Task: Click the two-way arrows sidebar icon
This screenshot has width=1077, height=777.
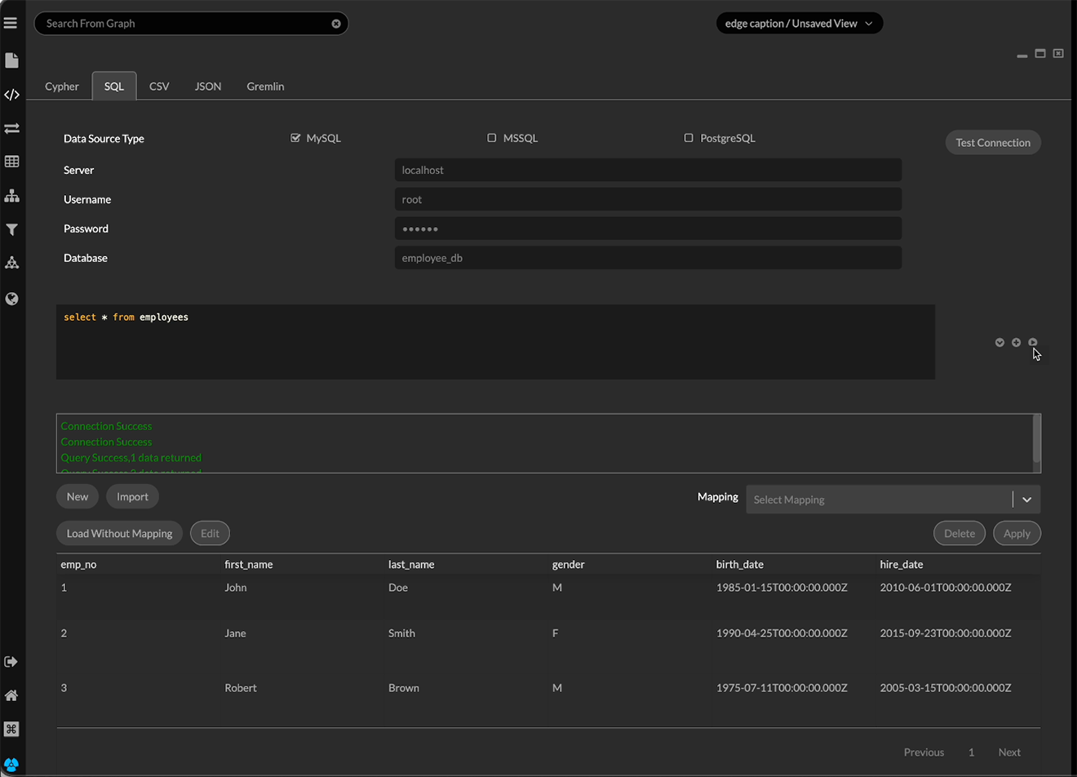Action: pos(11,128)
